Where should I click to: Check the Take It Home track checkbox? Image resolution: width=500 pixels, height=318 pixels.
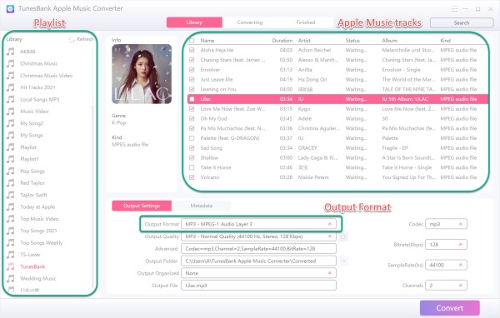[192, 167]
